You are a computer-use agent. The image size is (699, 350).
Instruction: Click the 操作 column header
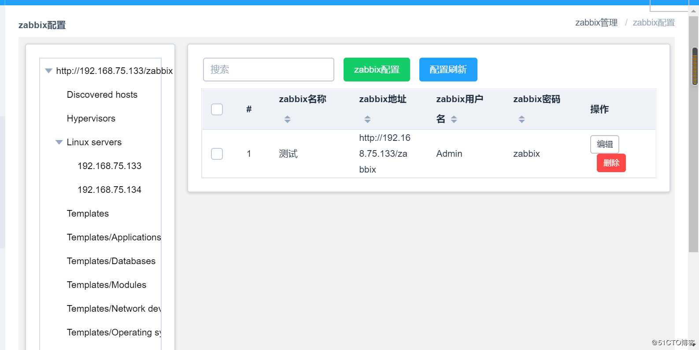(x=599, y=109)
